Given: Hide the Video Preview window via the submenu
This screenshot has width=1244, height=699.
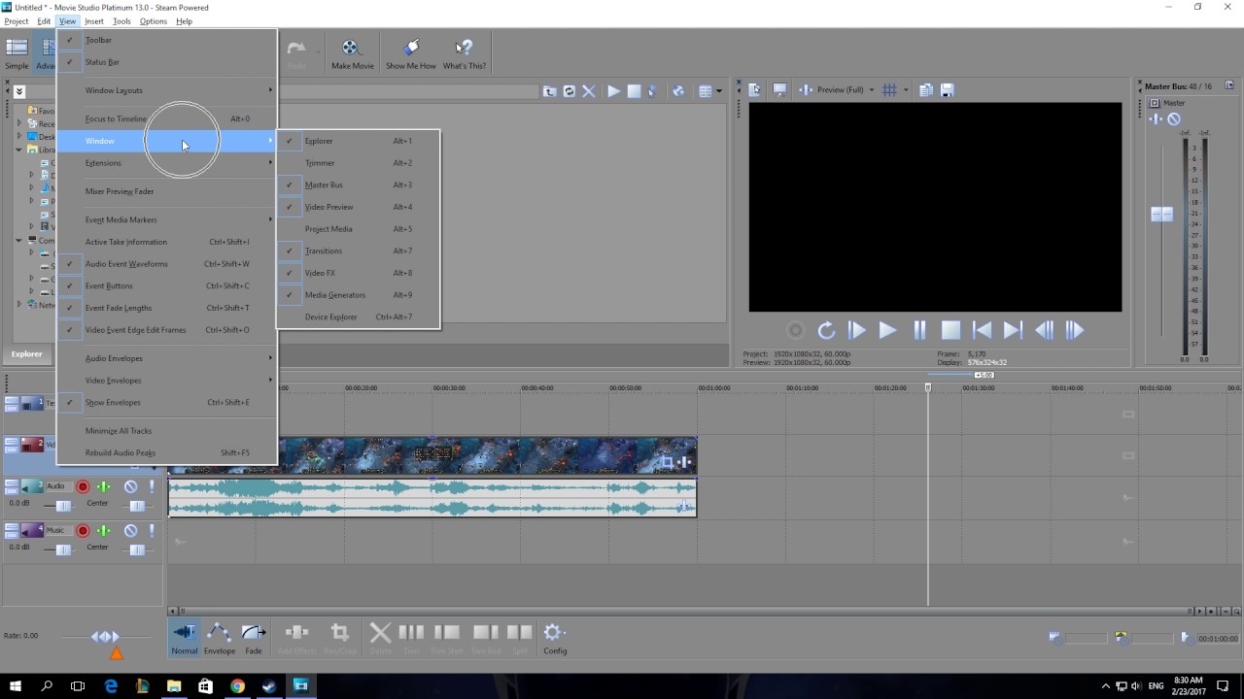Looking at the screenshot, I should [359, 207].
